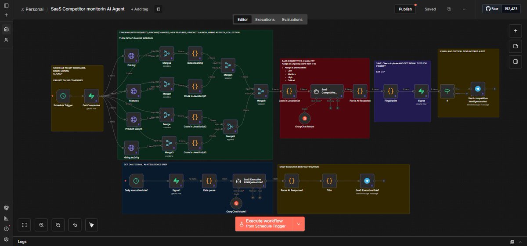Viewport: 527px width, 246px height.
Task: Select the SAAS COMPETITIVE AI ANALYST sticky note
Action: coord(325,98)
